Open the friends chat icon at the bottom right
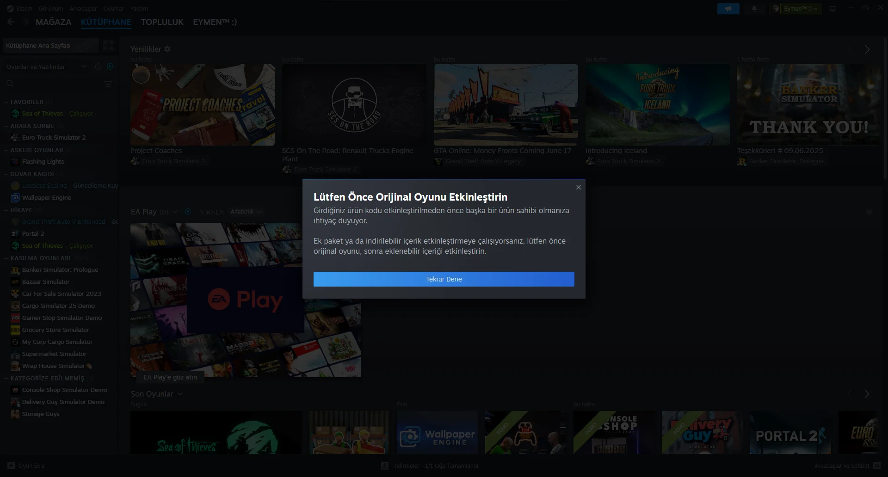 coord(877,465)
